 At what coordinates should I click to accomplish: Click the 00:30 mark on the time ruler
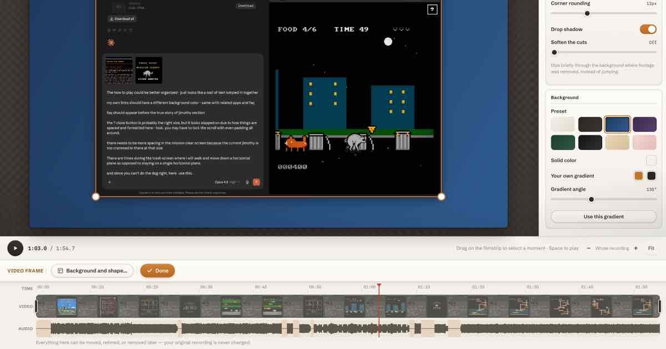coord(206,287)
